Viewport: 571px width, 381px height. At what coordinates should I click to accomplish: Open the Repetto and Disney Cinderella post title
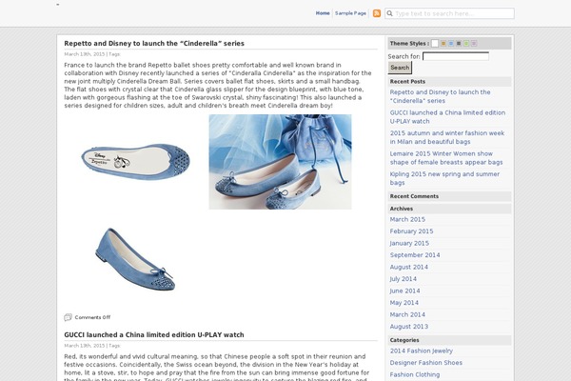coord(154,44)
